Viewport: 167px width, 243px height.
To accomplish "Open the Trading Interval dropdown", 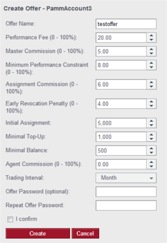I will point(126,178).
